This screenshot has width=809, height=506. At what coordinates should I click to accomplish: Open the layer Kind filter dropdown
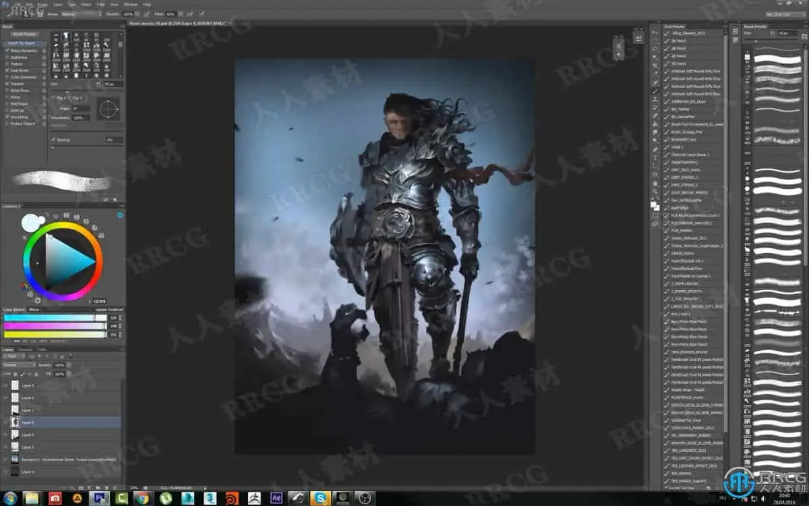[x=13, y=356]
